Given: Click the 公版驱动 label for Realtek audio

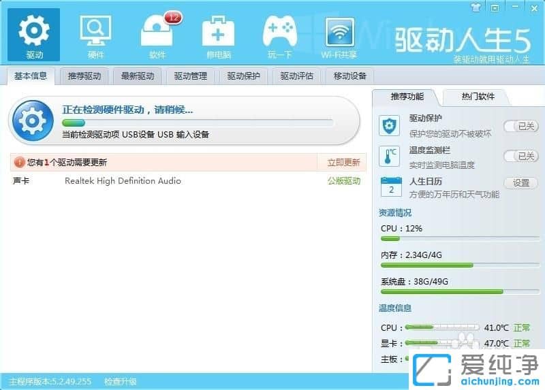Looking at the screenshot, I should click(344, 181).
